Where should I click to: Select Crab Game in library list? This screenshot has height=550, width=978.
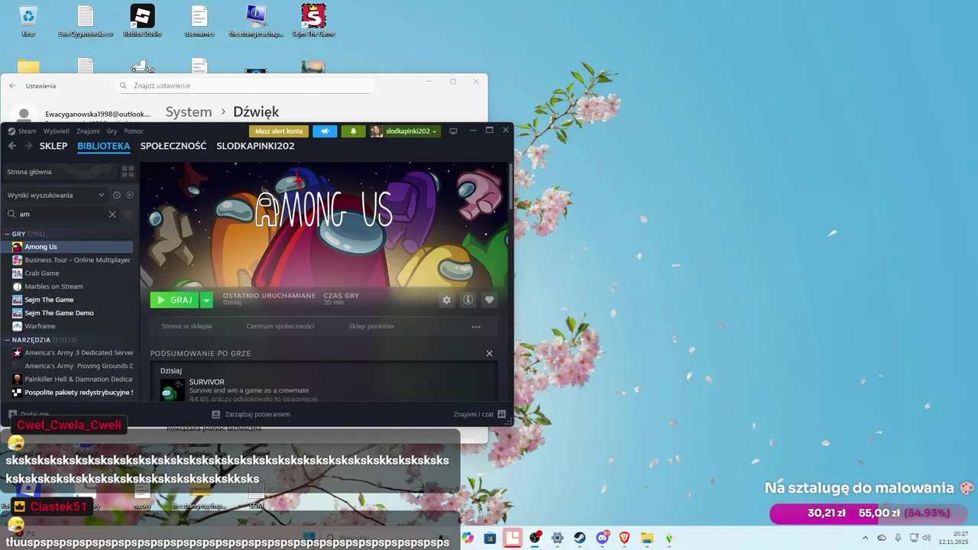pos(67,273)
